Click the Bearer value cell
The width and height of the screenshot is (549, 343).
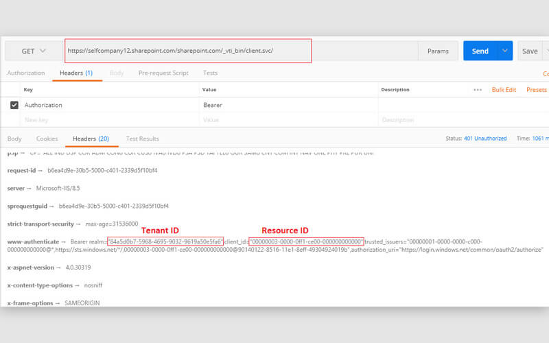pos(288,105)
